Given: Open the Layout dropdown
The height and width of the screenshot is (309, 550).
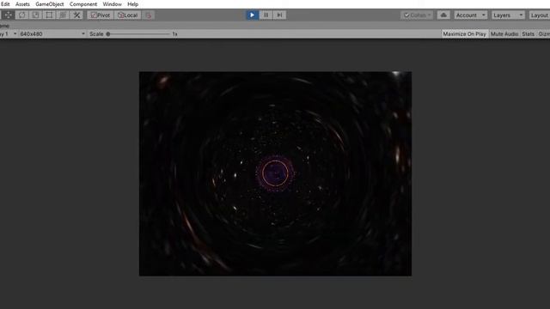Looking at the screenshot, I should [539, 15].
